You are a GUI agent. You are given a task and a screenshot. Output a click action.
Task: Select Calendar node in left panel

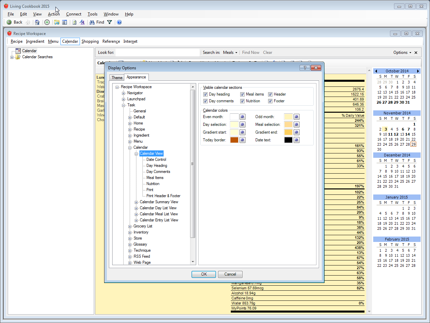[29, 51]
